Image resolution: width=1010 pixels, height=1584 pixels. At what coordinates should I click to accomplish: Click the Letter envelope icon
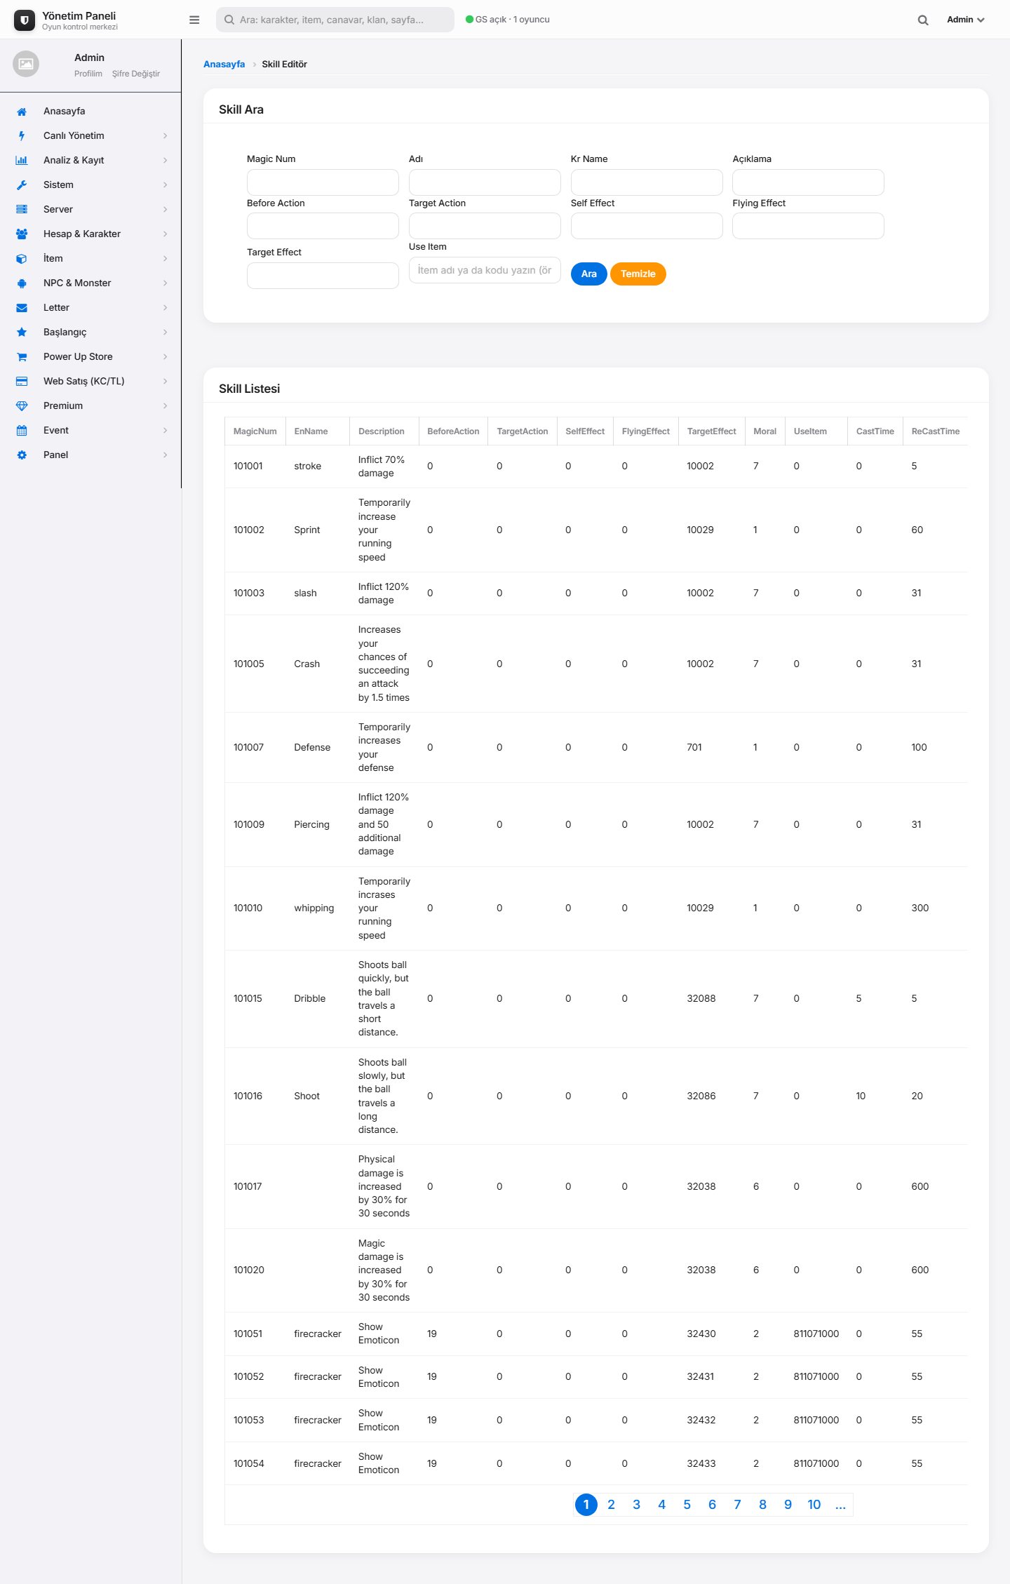pos(22,308)
